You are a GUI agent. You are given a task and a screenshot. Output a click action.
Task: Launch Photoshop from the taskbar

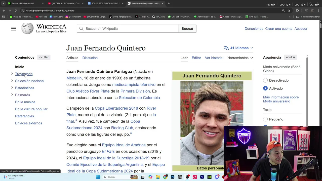point(173,177)
